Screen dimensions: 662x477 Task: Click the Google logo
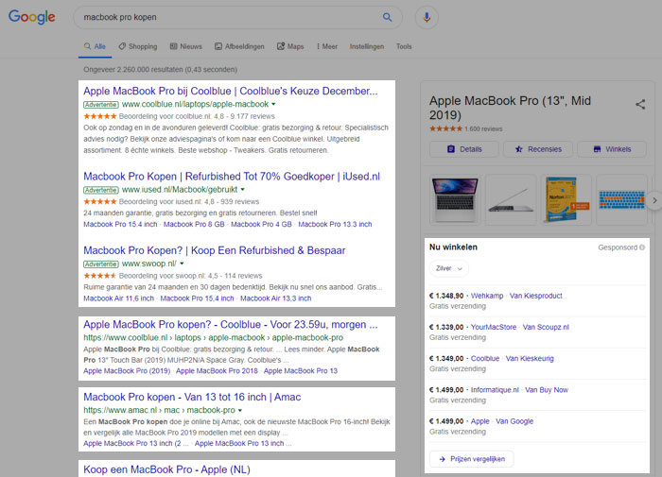(31, 17)
